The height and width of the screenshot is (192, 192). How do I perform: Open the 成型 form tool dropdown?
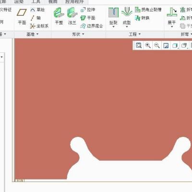127,27
